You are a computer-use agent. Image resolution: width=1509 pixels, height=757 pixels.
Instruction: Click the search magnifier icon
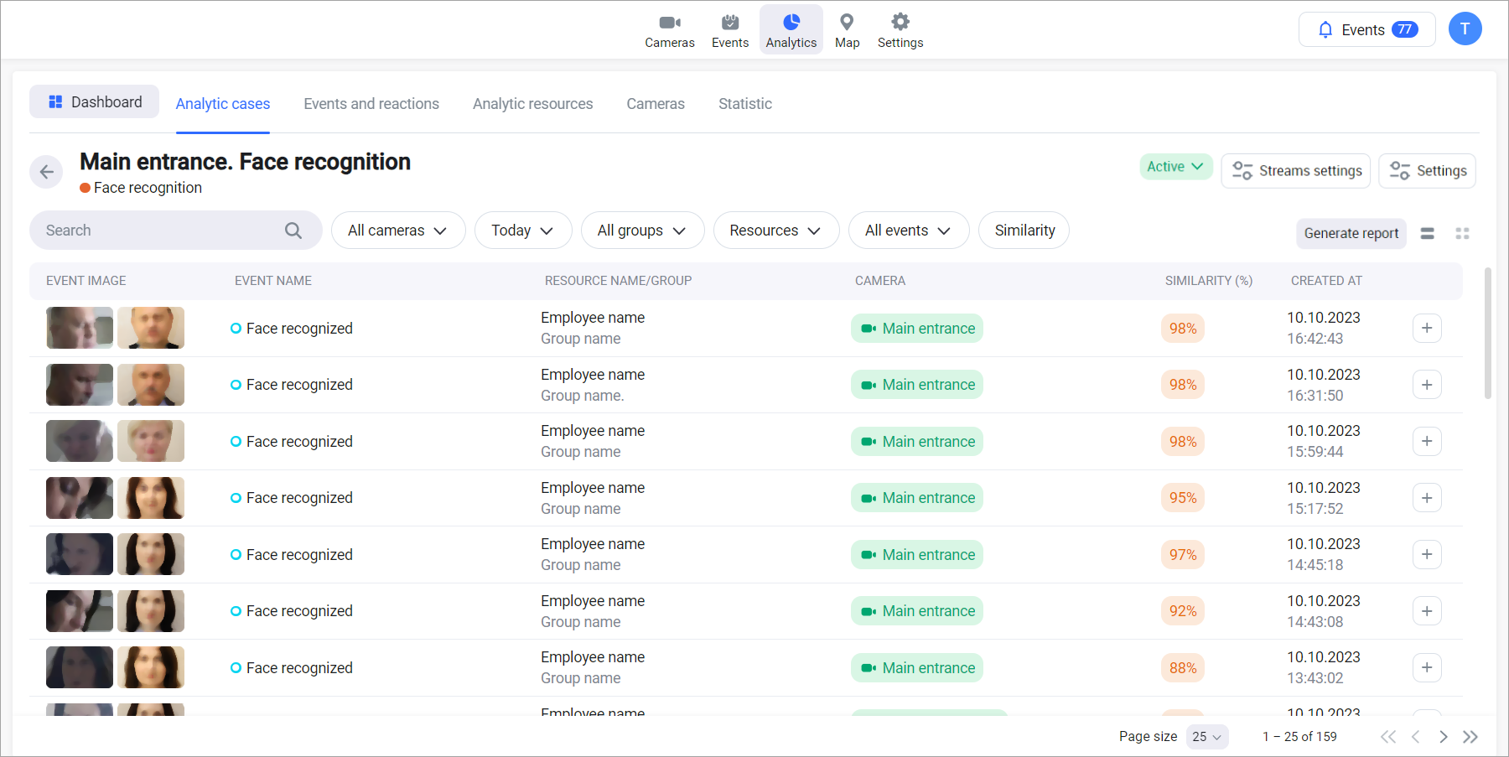293,231
